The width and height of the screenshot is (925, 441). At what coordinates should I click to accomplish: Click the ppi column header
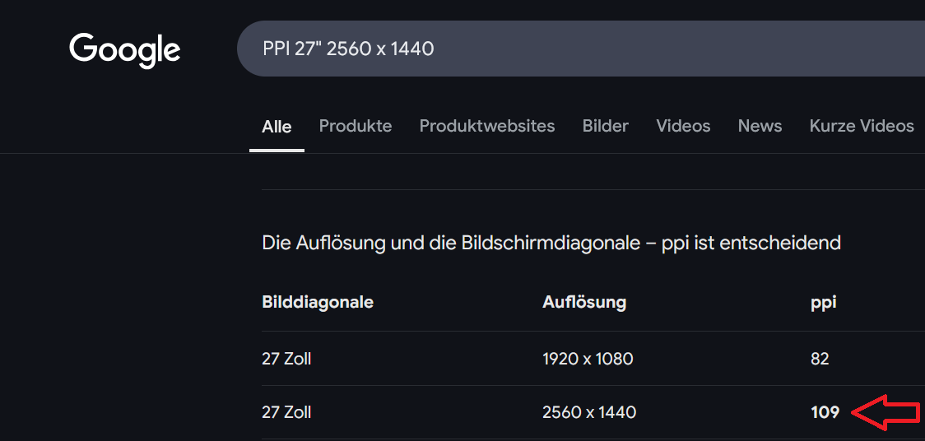click(823, 302)
